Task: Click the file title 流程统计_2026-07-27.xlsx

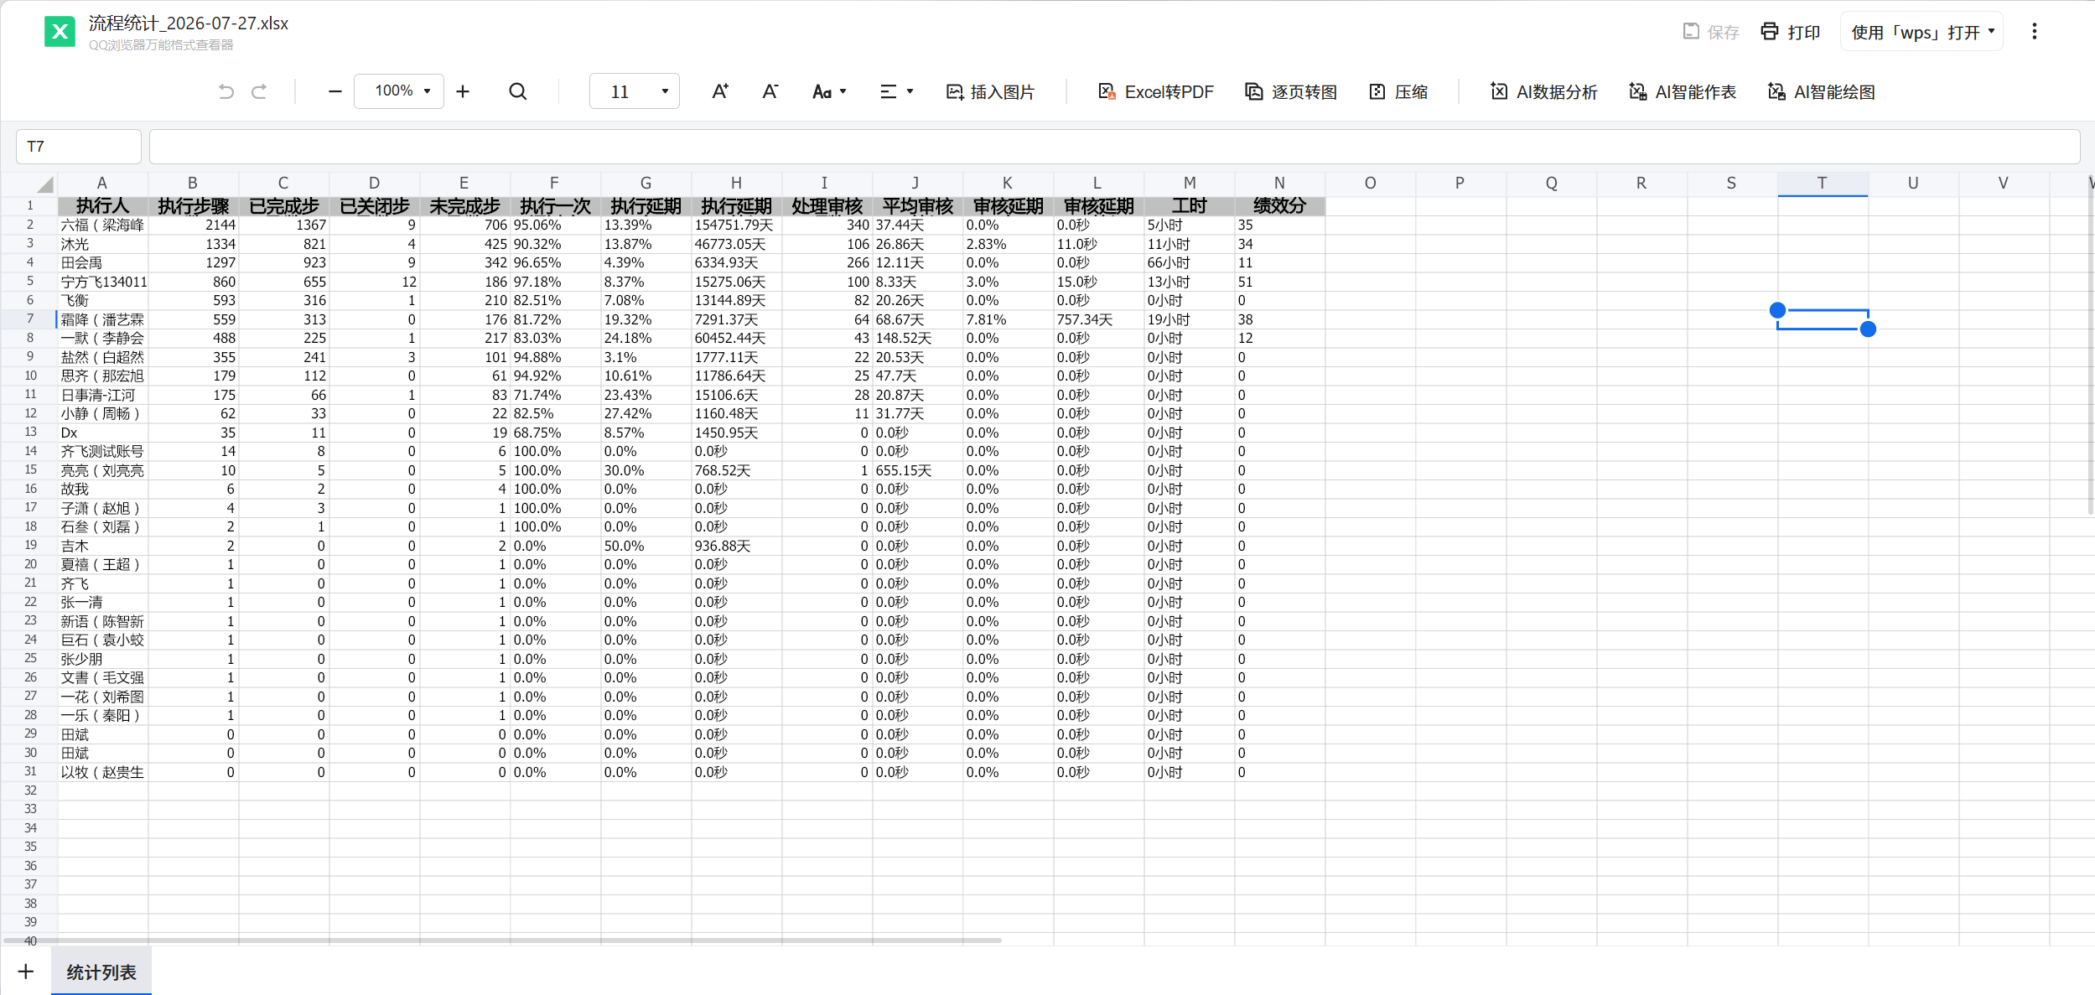Action: [x=189, y=23]
